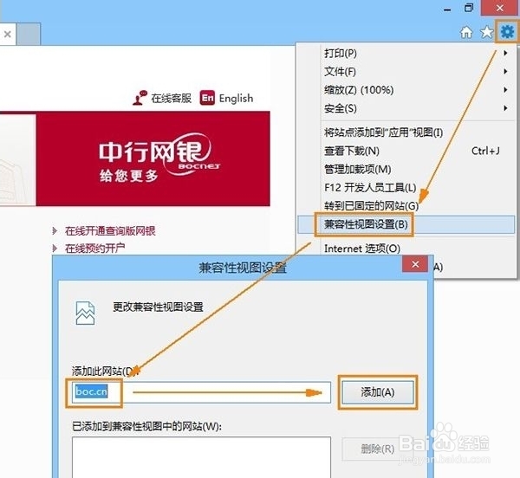
Task: Close the 兼容性视图设置 dialog
Action: tap(415, 265)
